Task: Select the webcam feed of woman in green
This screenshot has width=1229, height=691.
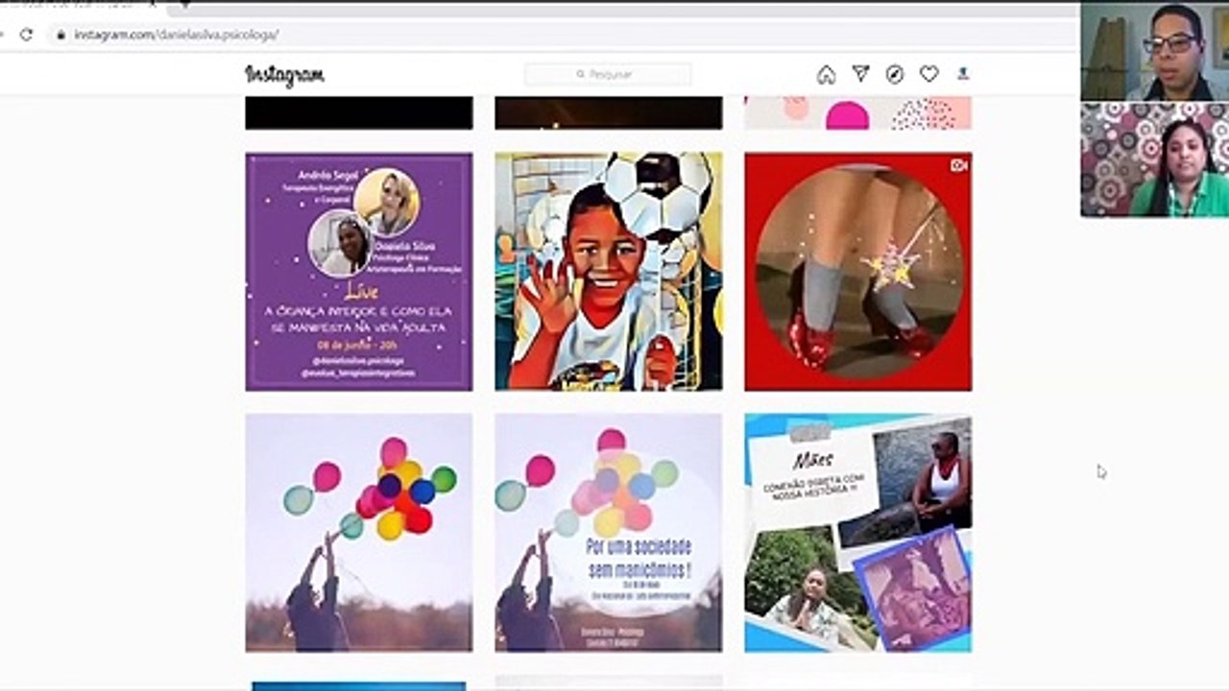Action: 1155,159
